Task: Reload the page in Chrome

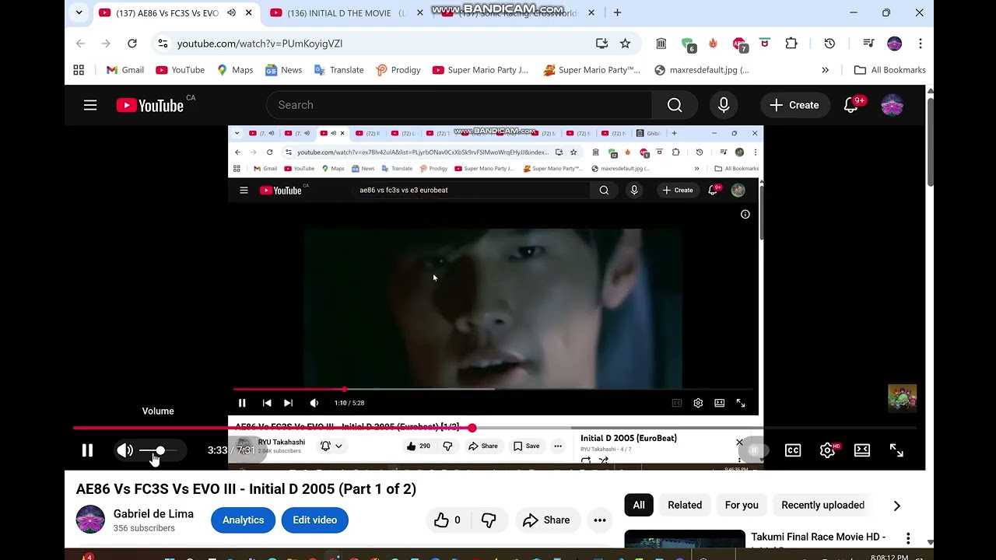Action: 132,44
